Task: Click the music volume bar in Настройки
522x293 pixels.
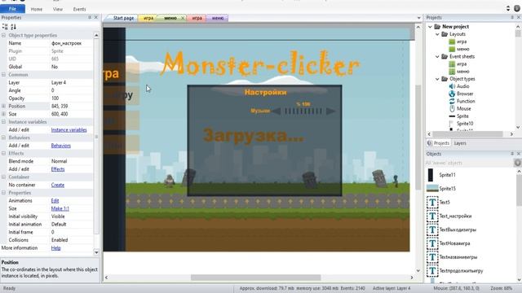Action: pos(303,112)
